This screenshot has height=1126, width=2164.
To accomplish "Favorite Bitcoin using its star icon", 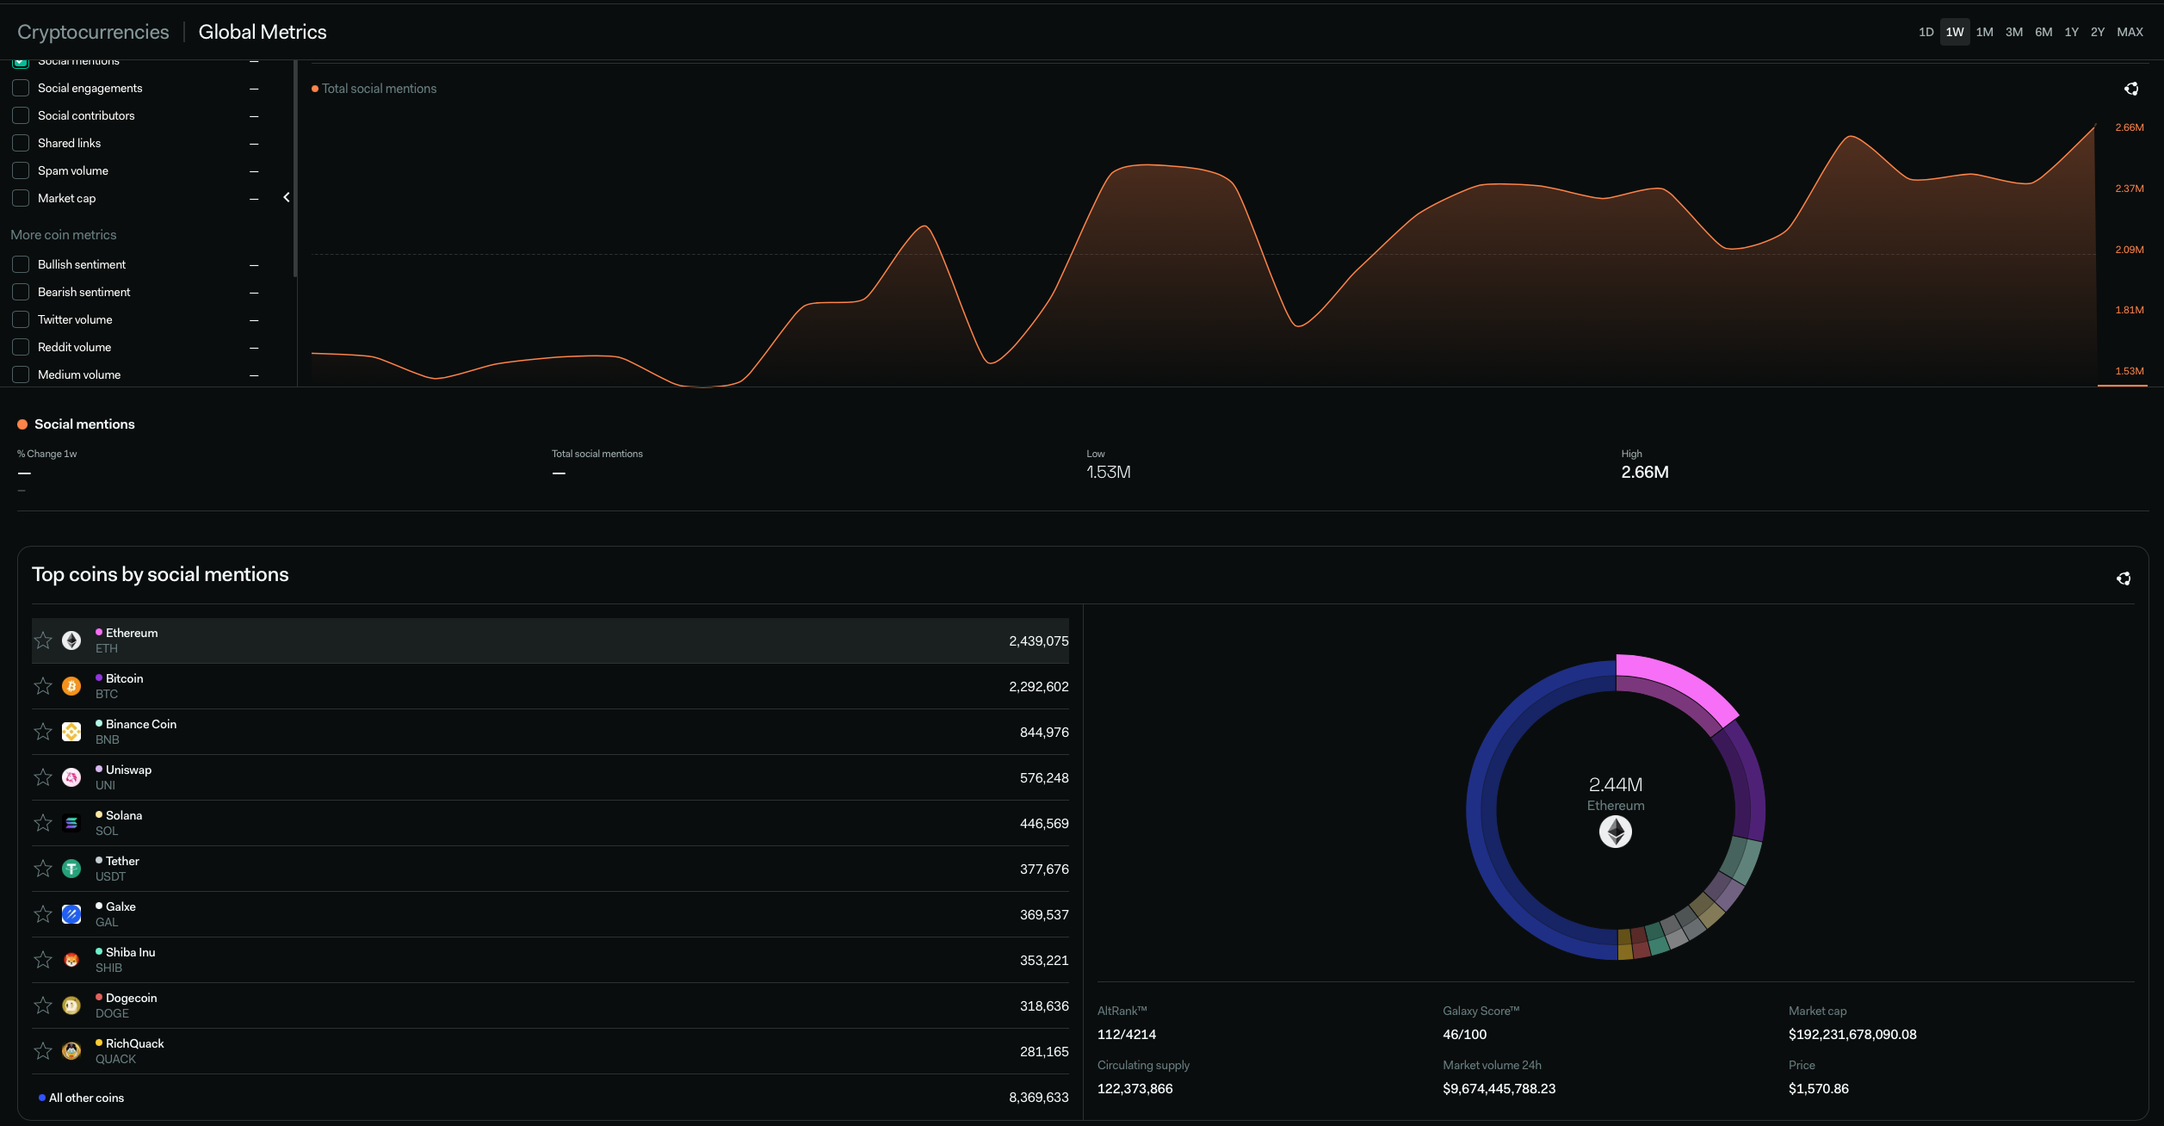I will coord(43,686).
